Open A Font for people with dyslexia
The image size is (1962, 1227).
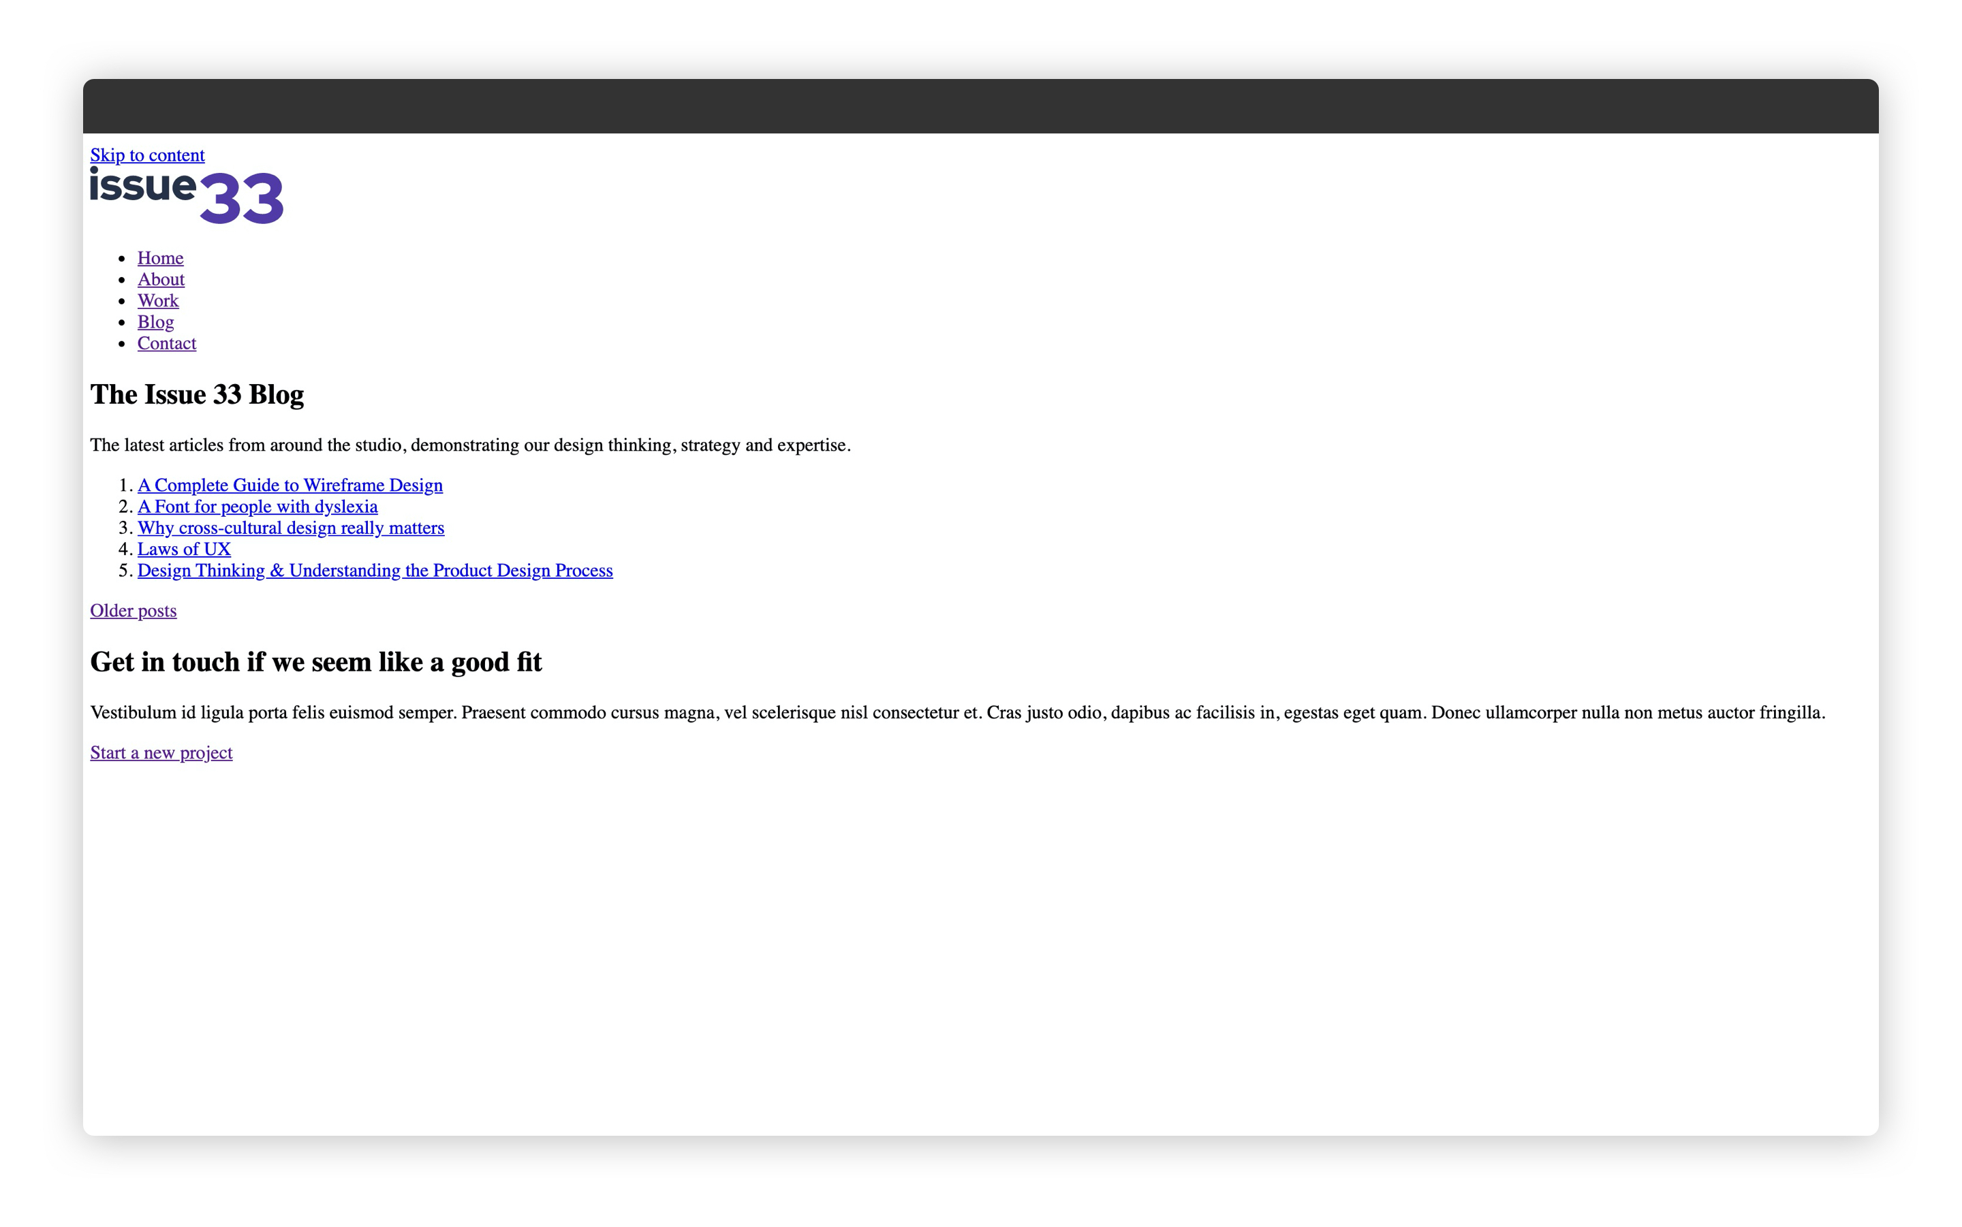coord(258,507)
